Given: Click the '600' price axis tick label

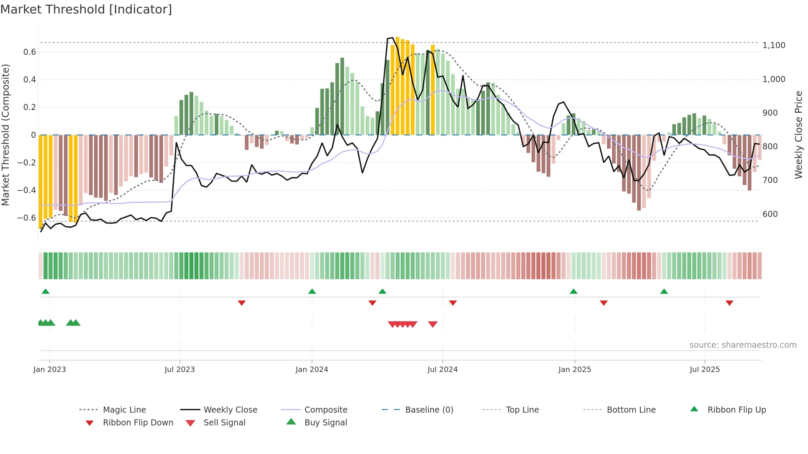Looking at the screenshot, I should coord(770,214).
